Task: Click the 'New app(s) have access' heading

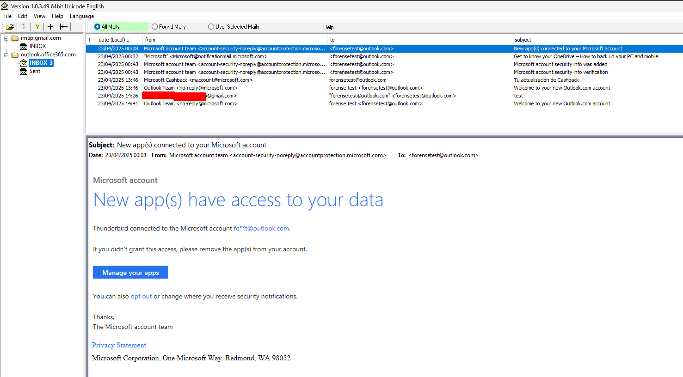Action: coord(238,200)
